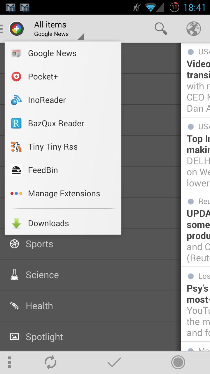Refresh feeds with the sync icon

pos(50,363)
